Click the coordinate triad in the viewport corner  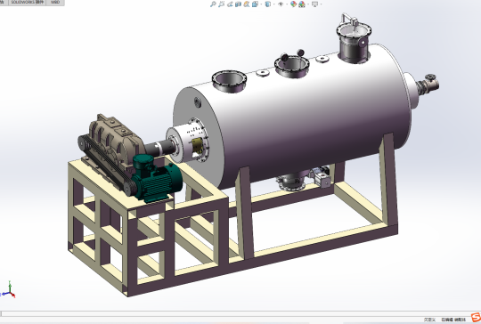pyautogui.click(x=9, y=290)
